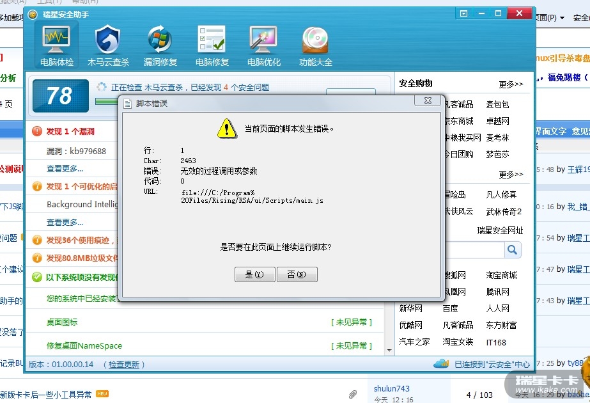Open the 武林传奇2 game link
Image resolution: width=590 pixels, height=403 pixels.
click(x=504, y=212)
